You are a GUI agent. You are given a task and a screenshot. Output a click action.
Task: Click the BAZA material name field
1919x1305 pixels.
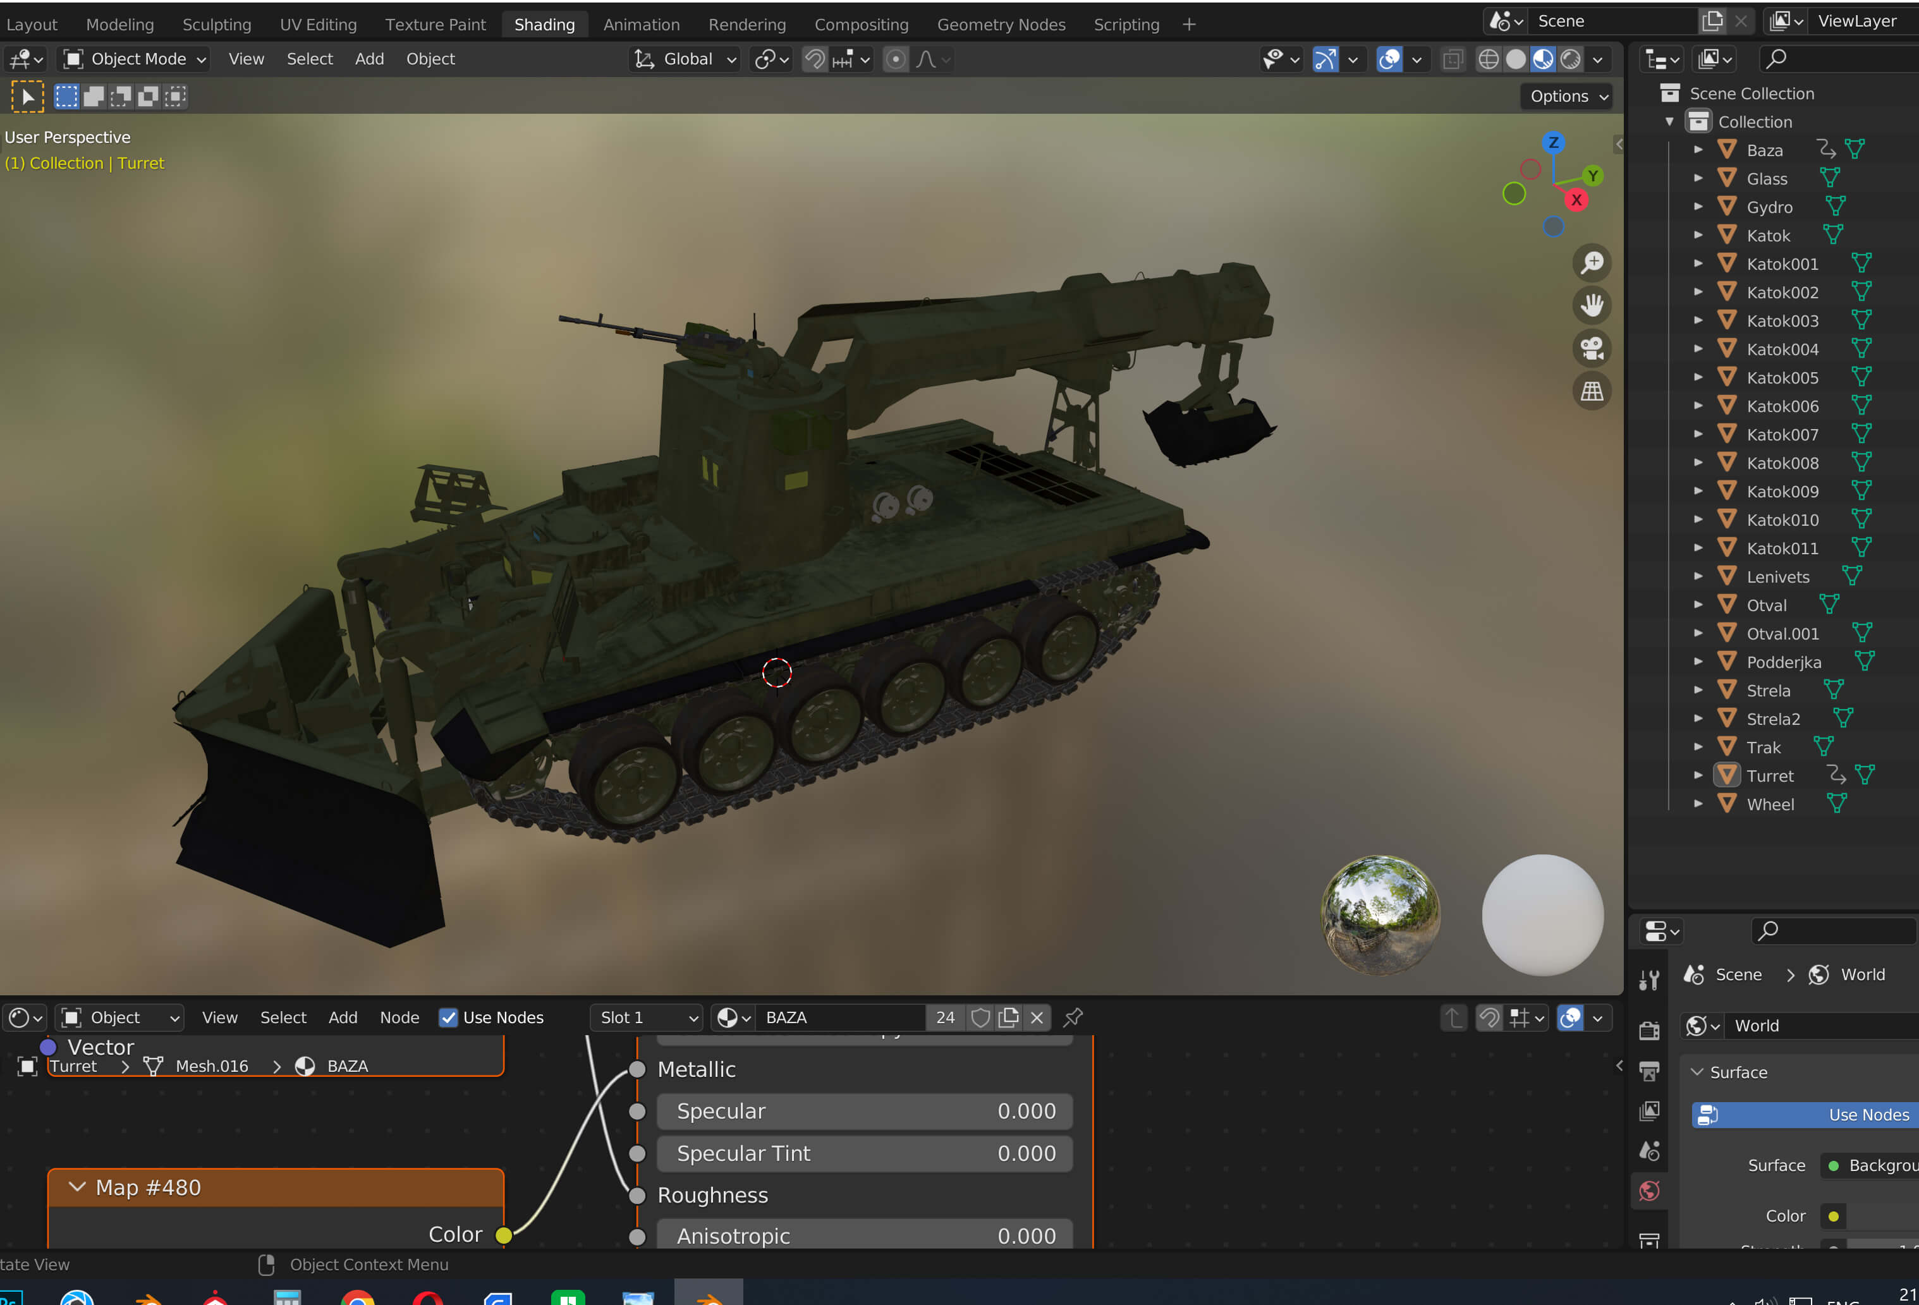(840, 1017)
